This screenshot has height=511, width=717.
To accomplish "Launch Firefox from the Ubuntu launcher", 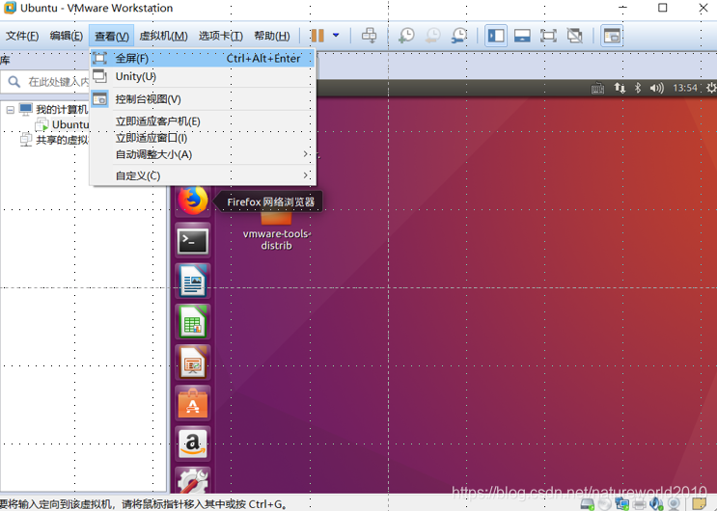I will click(193, 201).
